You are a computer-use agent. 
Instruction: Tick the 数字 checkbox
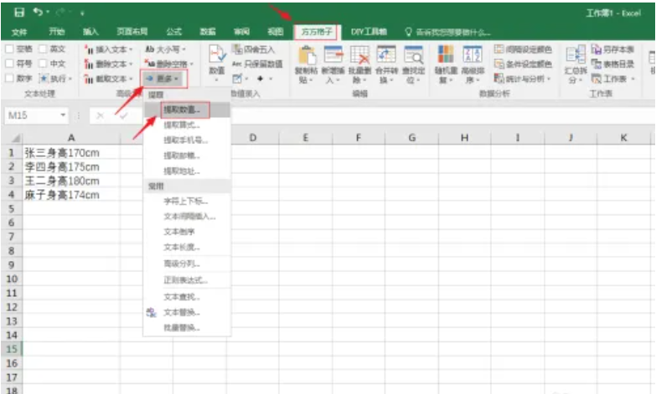tap(9, 78)
